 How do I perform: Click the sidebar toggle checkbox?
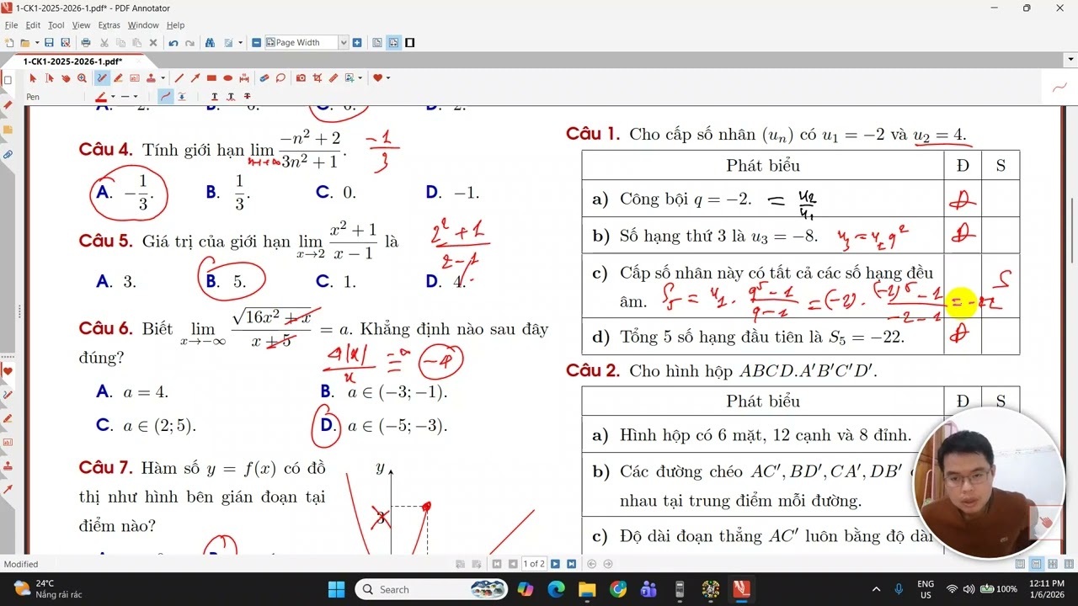pyautogui.click(x=8, y=81)
